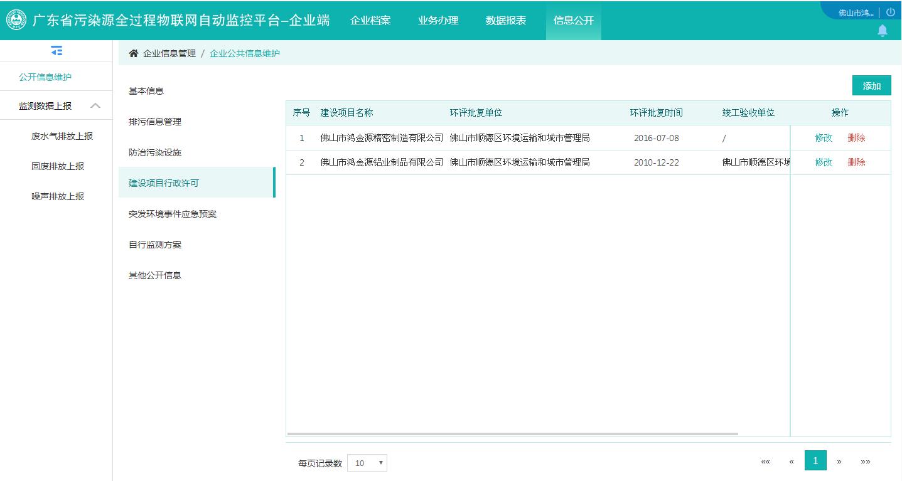Image resolution: width=902 pixels, height=481 pixels.
Task: Select 自行监测方案 in the side list
Action: coord(196,245)
